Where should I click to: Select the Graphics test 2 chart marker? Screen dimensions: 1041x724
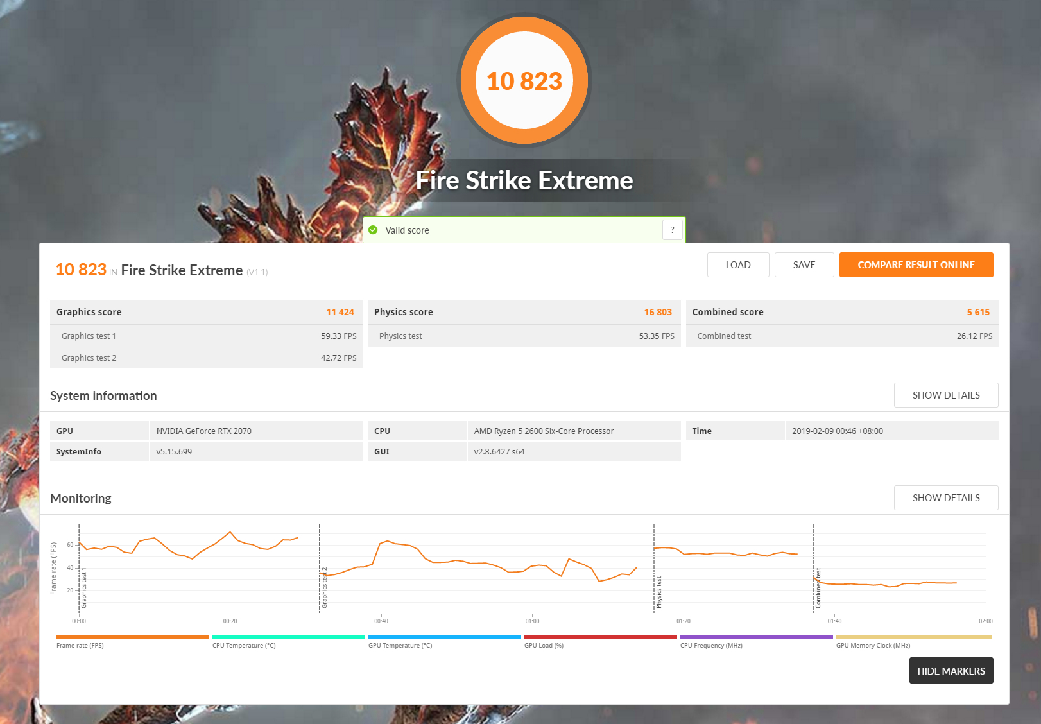click(325, 589)
